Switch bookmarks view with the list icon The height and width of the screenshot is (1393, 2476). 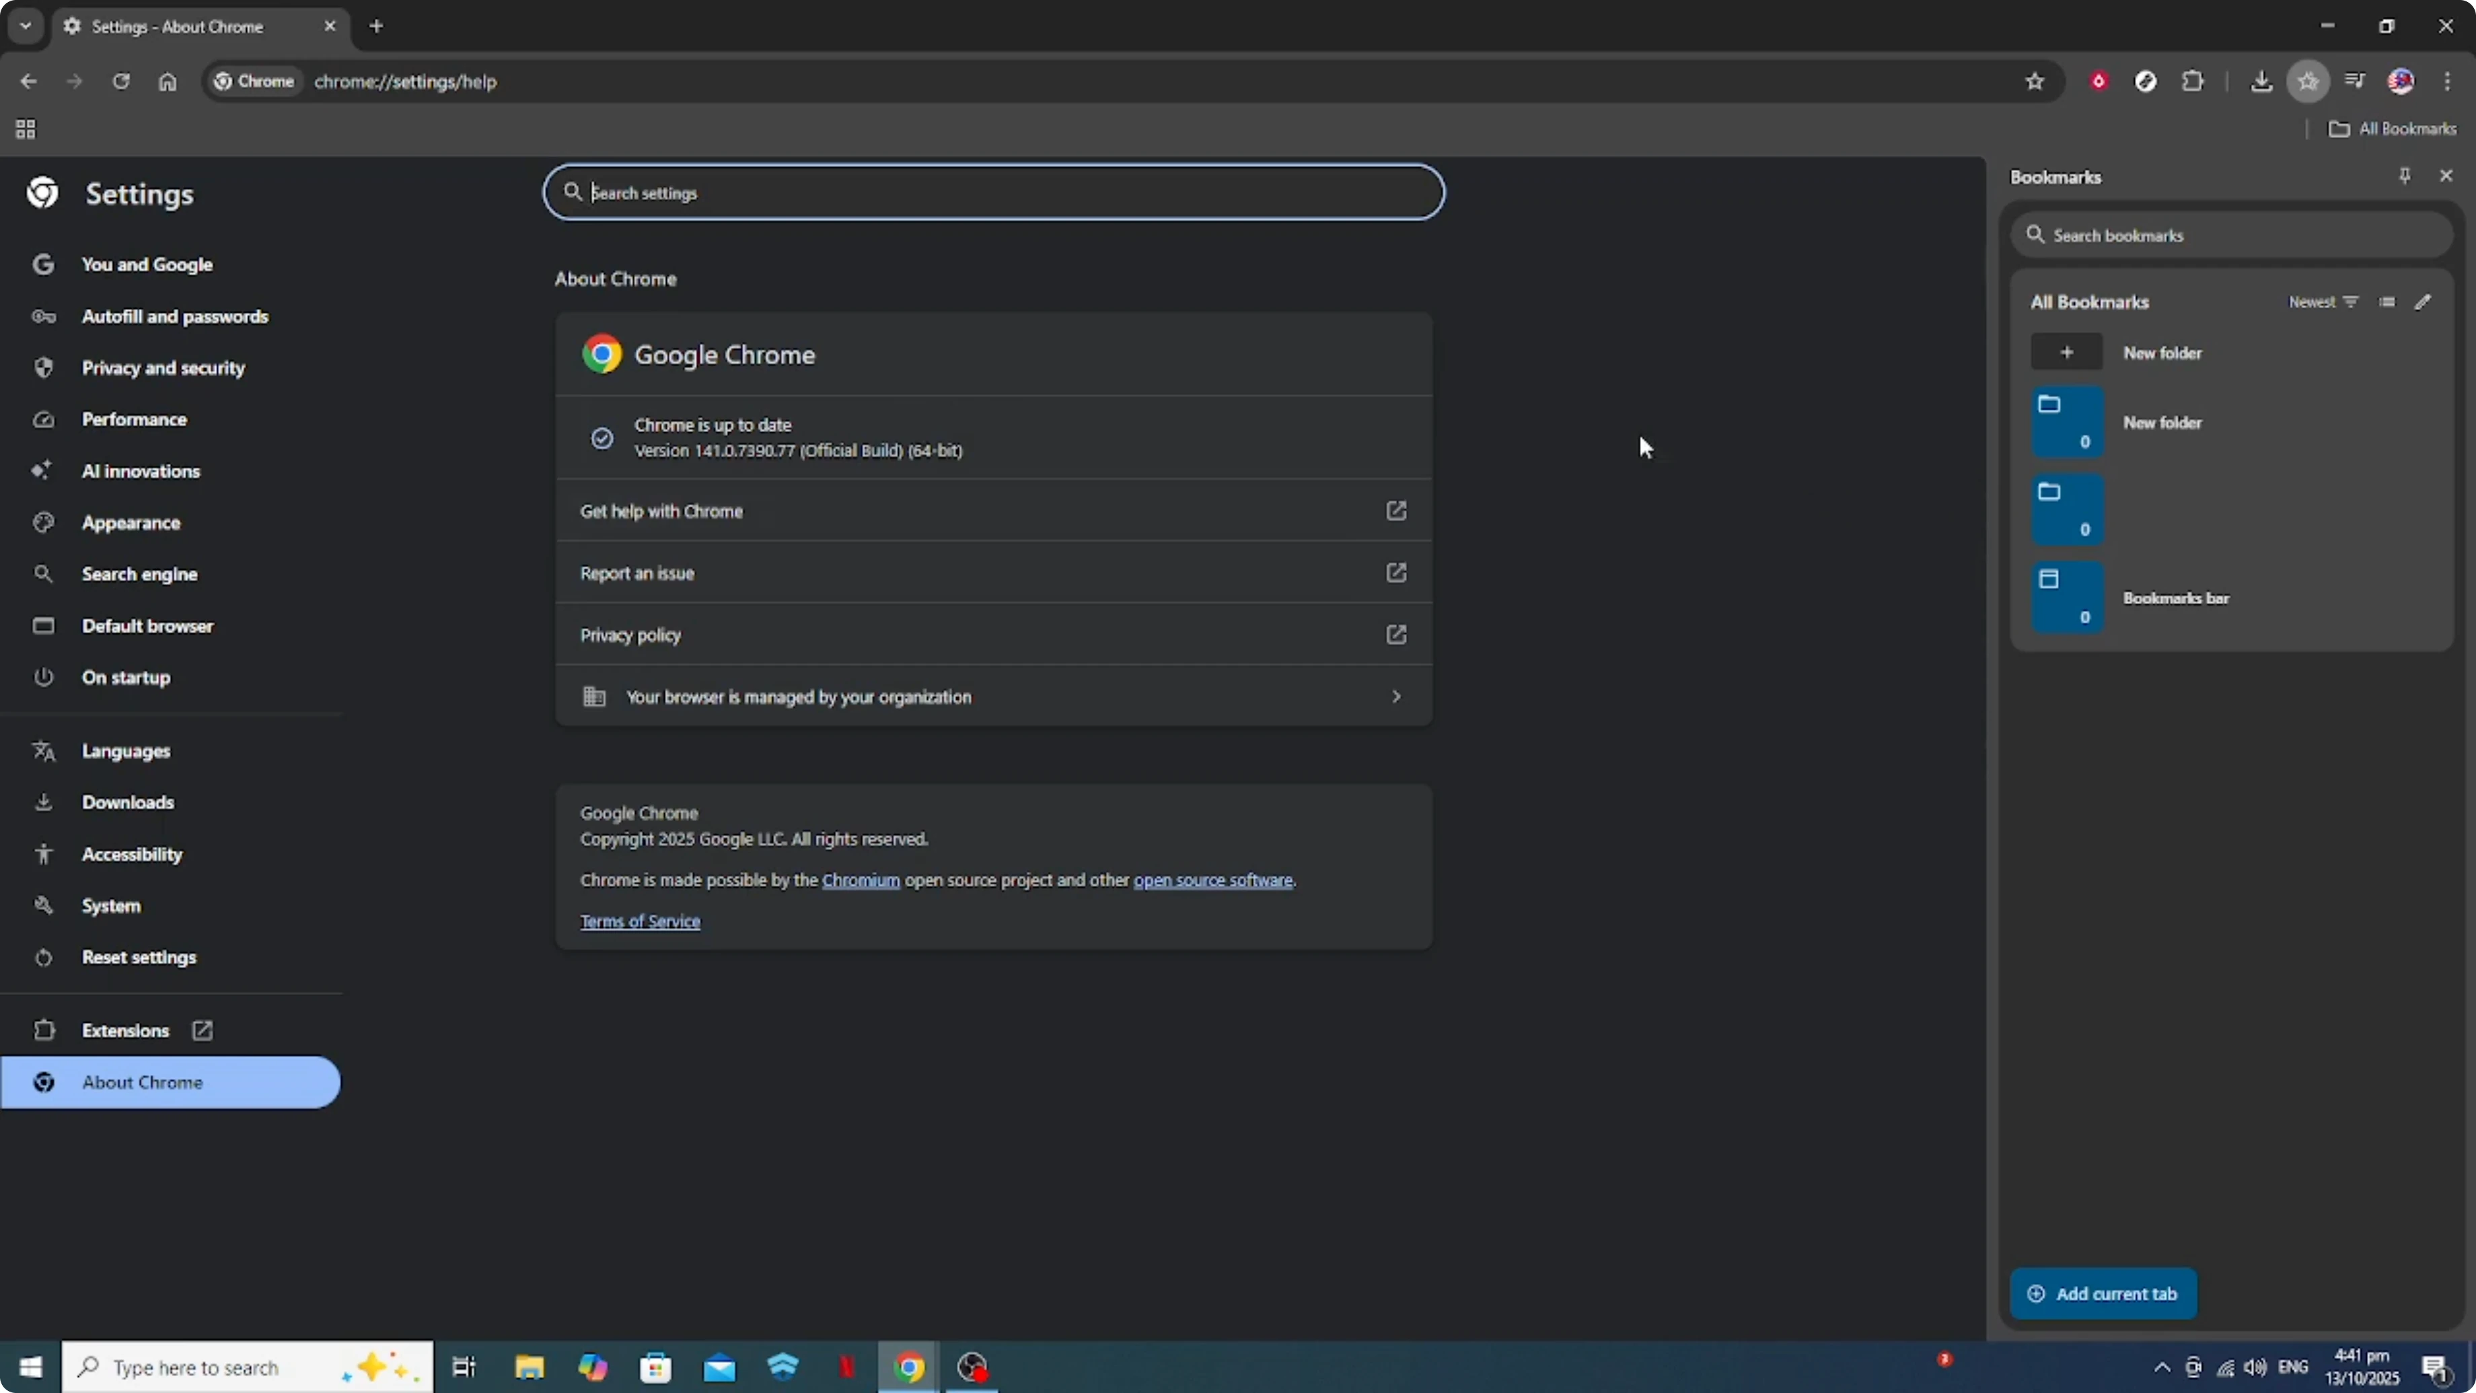2387,302
